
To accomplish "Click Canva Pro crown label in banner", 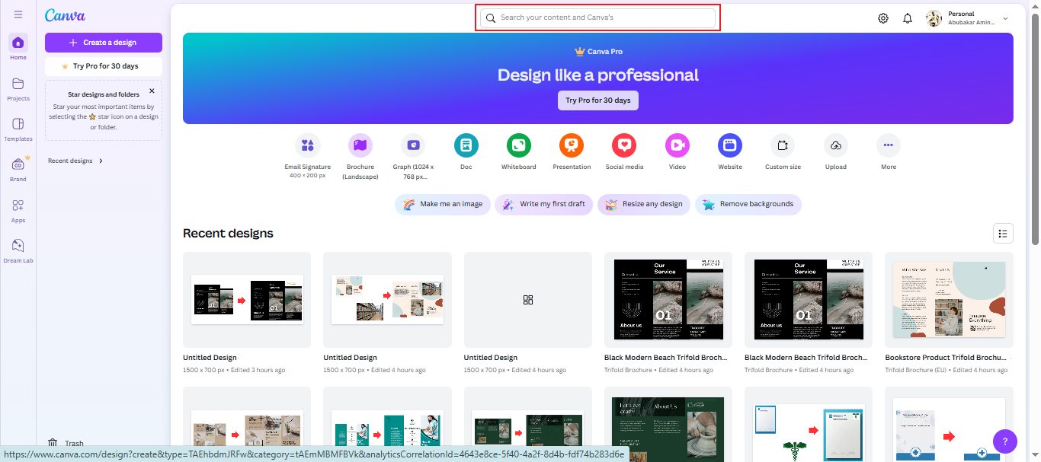I will (598, 52).
